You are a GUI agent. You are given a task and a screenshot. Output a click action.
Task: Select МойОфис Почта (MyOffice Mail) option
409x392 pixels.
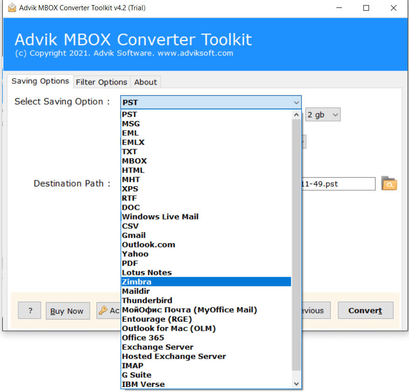point(206,310)
